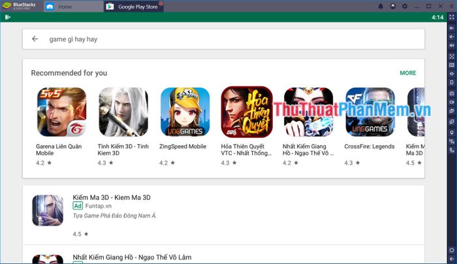Image resolution: width=457 pixels, height=264 pixels.
Task: Close the Google Play Store tab
Action: 161,3
